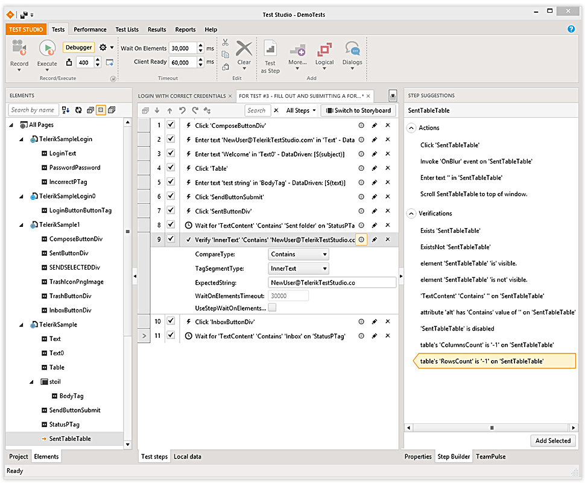Collapse the TelerikSampleLogin node
This screenshot has height=485, width=585.
coord(21,139)
